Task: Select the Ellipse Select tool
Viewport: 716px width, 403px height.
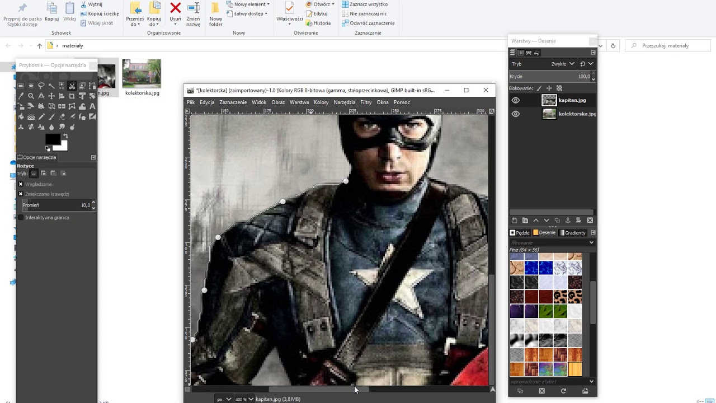Action: [31, 86]
